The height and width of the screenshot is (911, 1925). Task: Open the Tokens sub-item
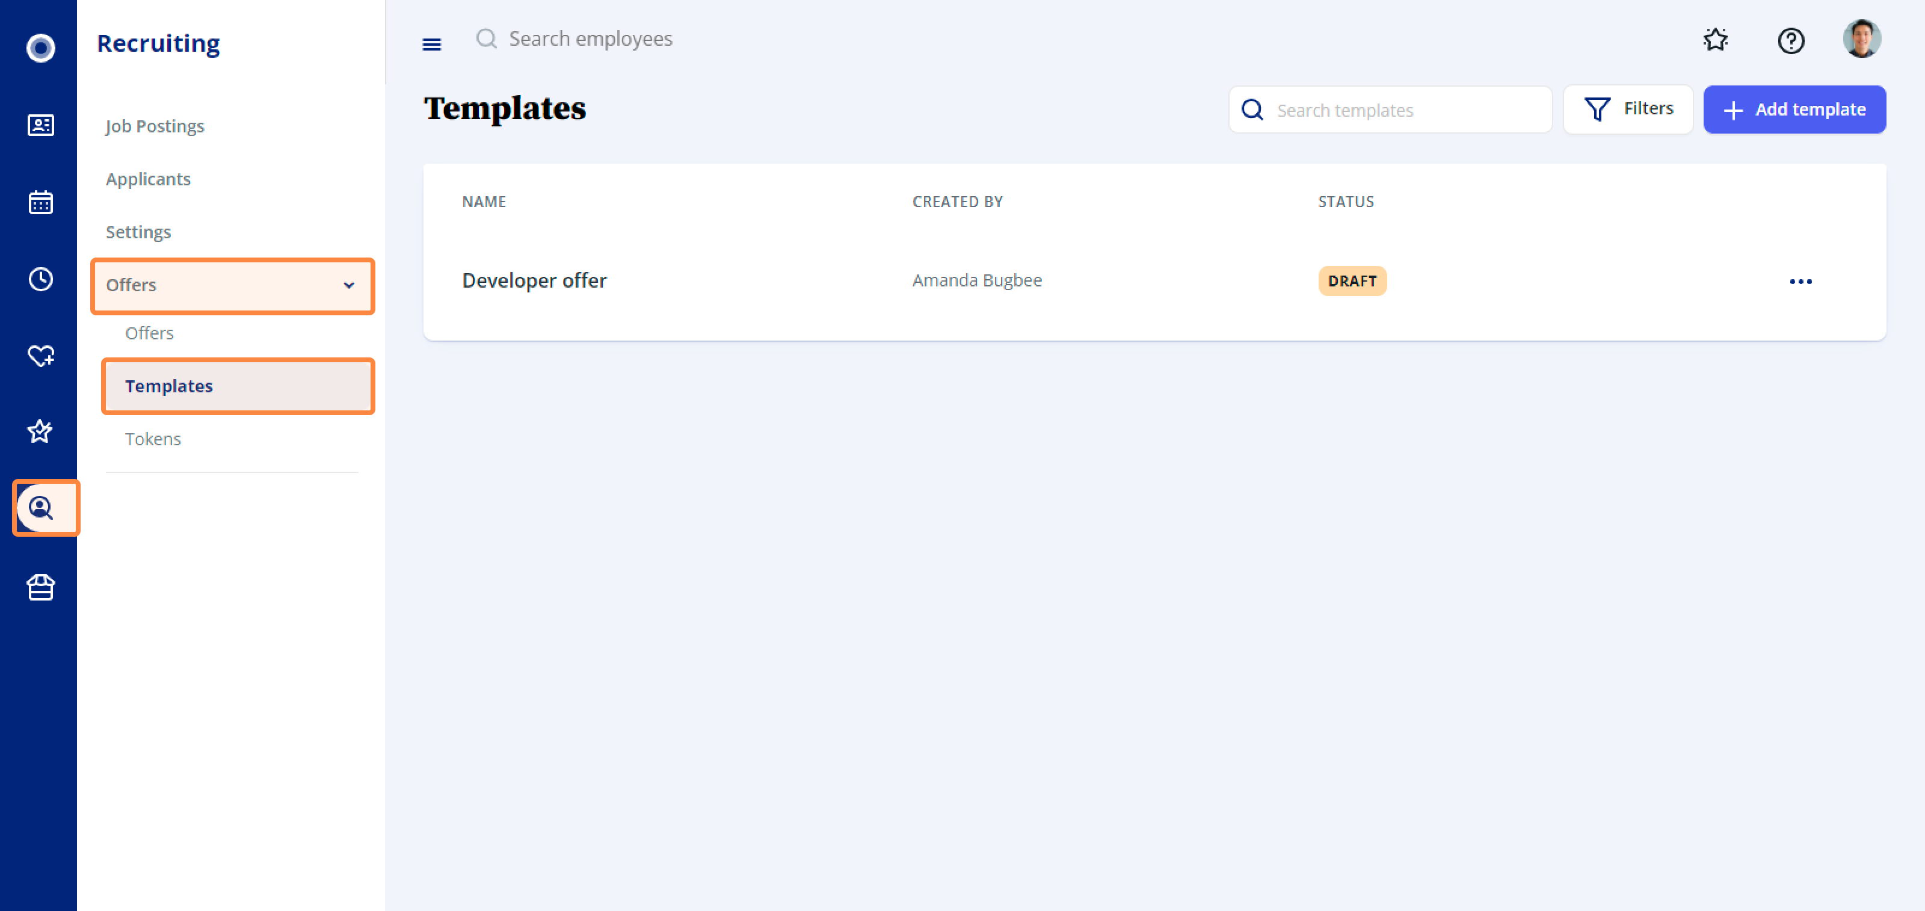click(x=153, y=439)
